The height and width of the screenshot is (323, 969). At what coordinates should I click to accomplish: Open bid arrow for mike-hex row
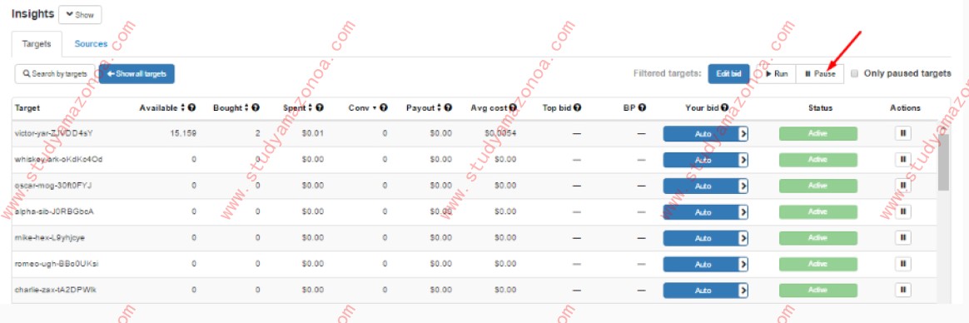pyautogui.click(x=743, y=238)
